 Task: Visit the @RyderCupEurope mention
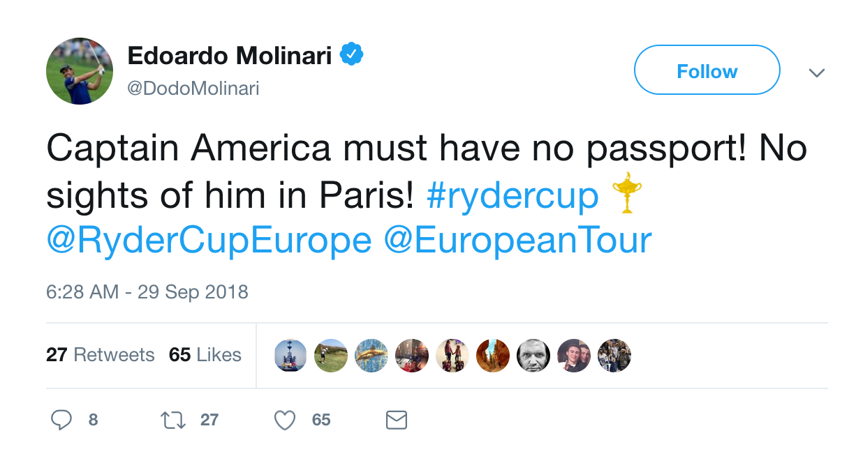pos(209,241)
